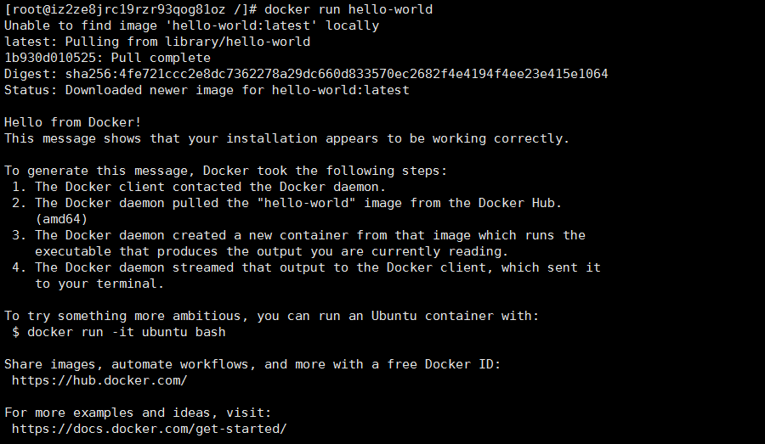765x444 pixels.
Task: Click the 'Unable to find image' message
Action: tap(192, 25)
